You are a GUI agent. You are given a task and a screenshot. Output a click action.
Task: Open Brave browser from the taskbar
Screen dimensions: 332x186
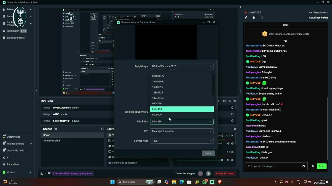point(220,182)
